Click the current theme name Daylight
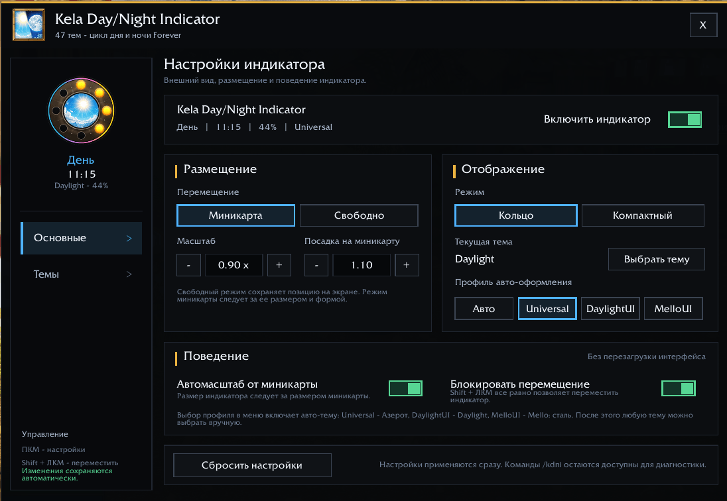Image resolution: width=727 pixels, height=501 pixels. pyautogui.click(x=474, y=259)
